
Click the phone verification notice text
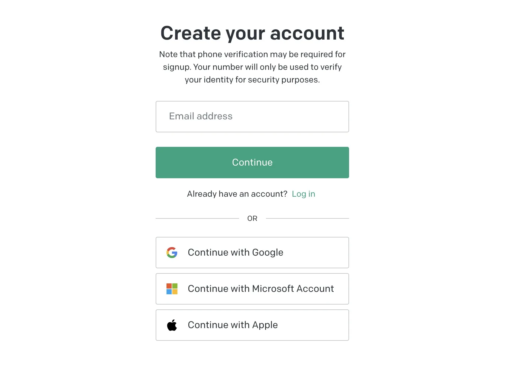point(252,67)
